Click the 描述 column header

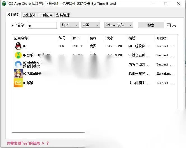(x=141, y=38)
